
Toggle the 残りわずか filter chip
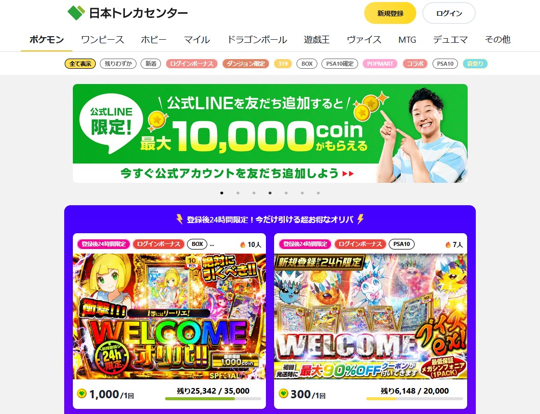(118, 64)
